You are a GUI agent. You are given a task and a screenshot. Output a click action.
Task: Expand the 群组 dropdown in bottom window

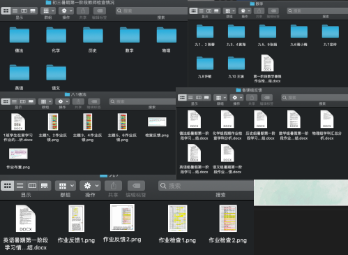click(x=66, y=186)
